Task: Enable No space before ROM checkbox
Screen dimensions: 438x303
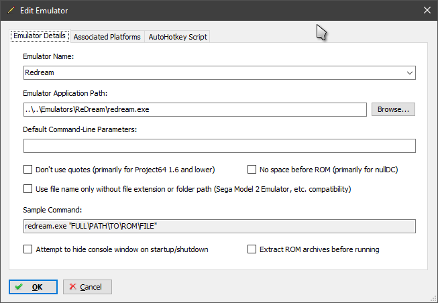Action: click(252, 170)
